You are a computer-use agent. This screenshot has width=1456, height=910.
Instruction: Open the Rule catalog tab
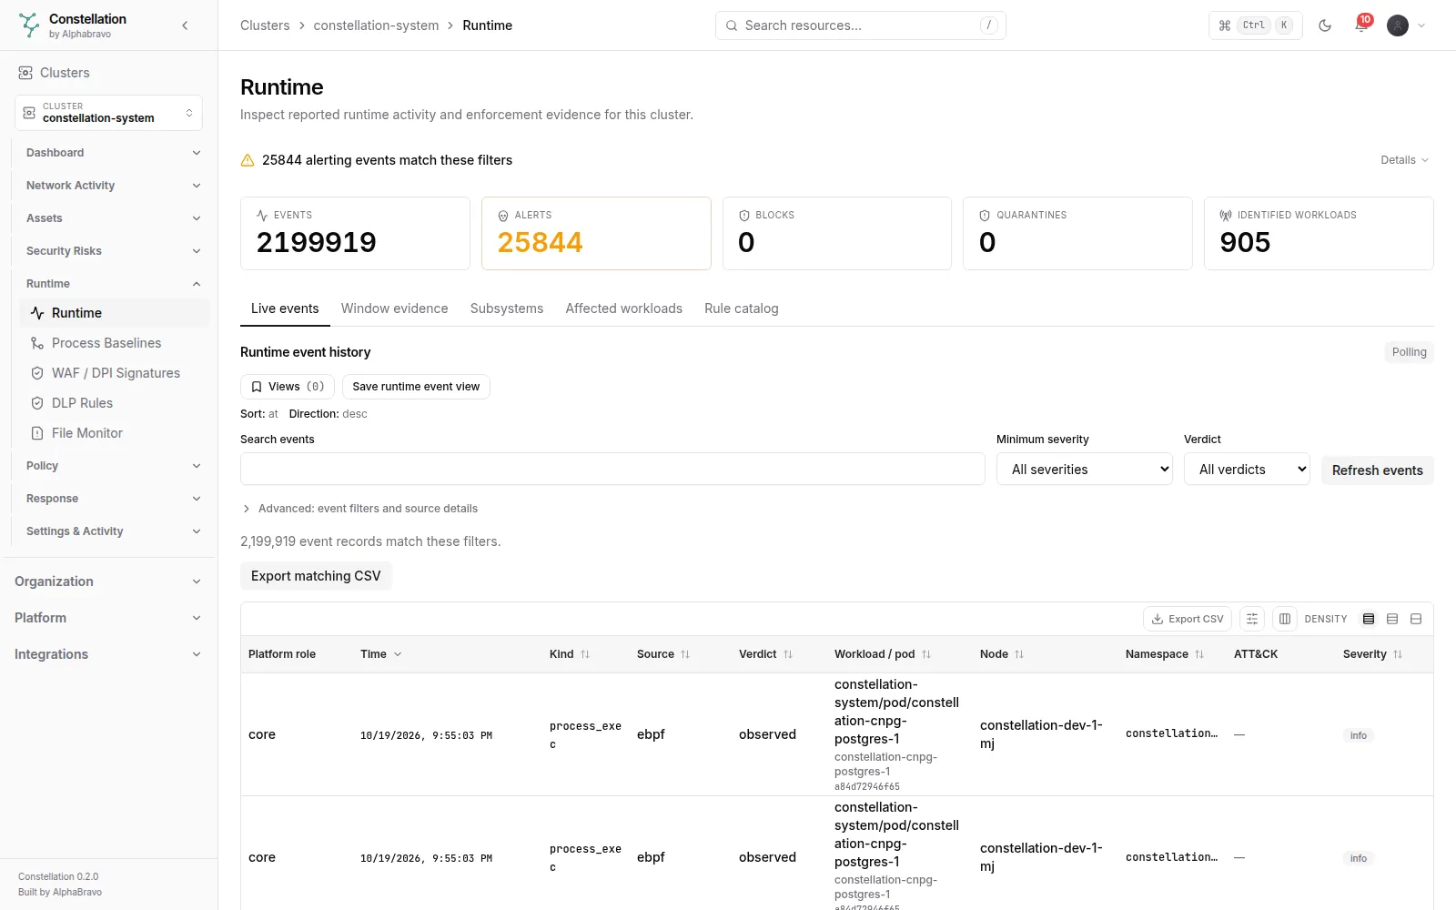[742, 308]
